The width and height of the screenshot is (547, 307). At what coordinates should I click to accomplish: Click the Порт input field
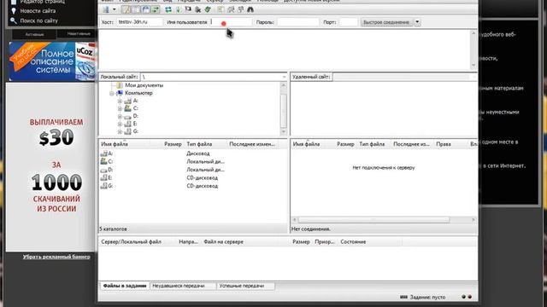pyautogui.click(x=348, y=22)
